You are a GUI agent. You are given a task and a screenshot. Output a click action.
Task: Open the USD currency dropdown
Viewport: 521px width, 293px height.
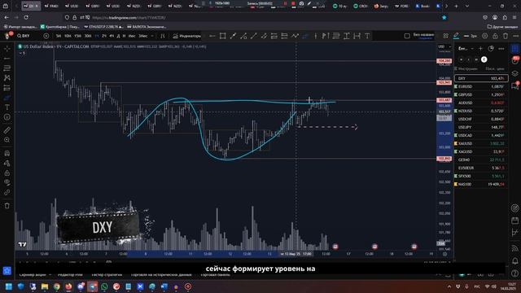click(444, 47)
